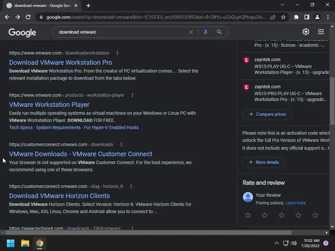The width and height of the screenshot is (335, 251).
Task: Open Chrome profile avatar
Action: pos(317,17)
